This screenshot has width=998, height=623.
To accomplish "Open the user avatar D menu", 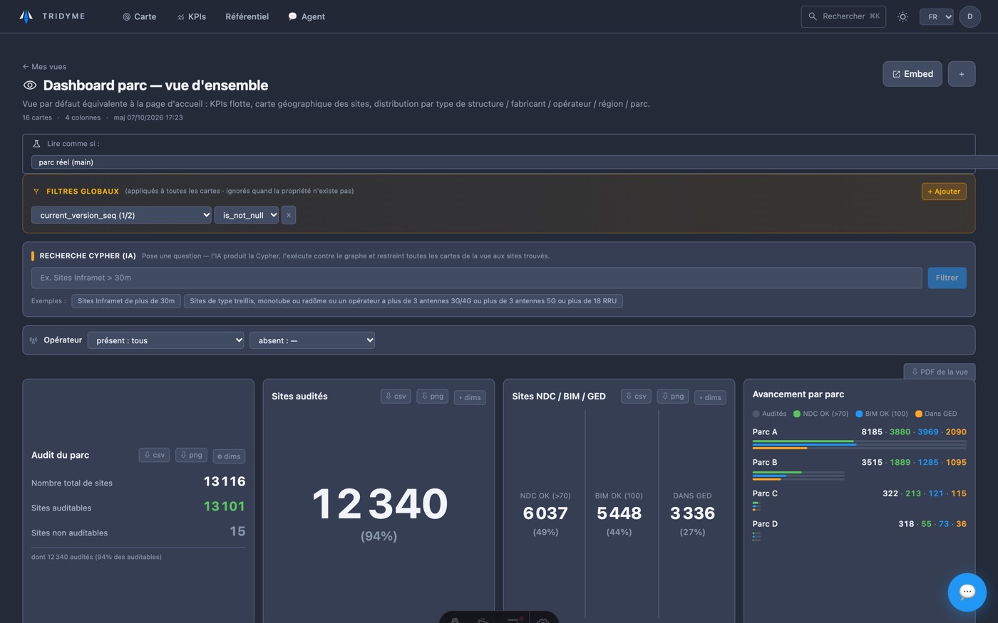I will click(x=969, y=16).
